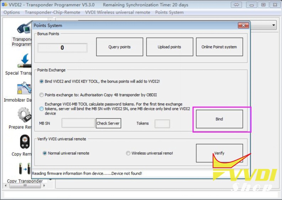Select the Prepare Remote gear icon
The height and width of the screenshot is (200, 282).
[25, 115]
